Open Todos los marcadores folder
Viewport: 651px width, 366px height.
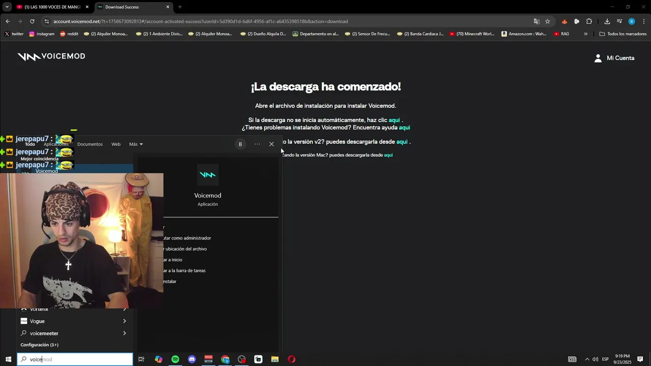pos(623,34)
